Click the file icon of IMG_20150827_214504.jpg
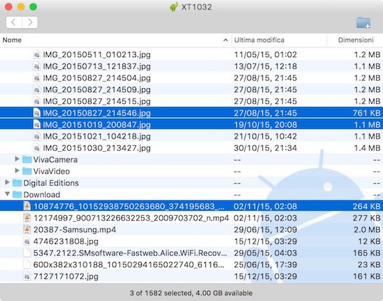This screenshot has height=301, width=383. pos(36,78)
